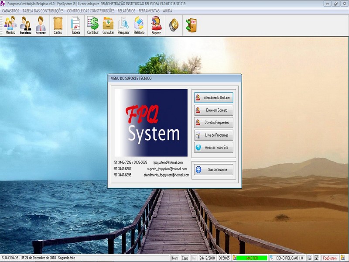Click SUA CIDADE - UF date text

pyautogui.click(x=38, y=258)
